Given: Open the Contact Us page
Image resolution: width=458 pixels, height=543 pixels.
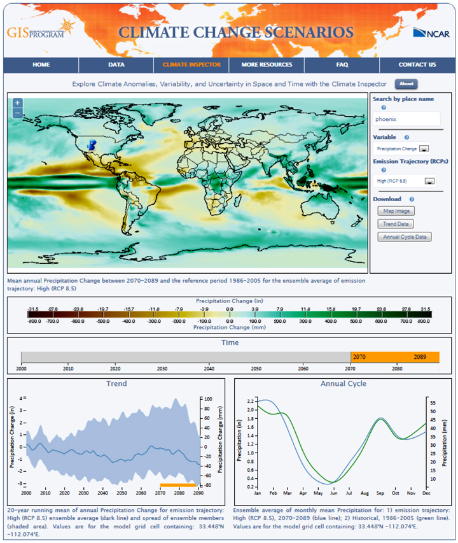Looking at the screenshot, I should click(x=417, y=65).
